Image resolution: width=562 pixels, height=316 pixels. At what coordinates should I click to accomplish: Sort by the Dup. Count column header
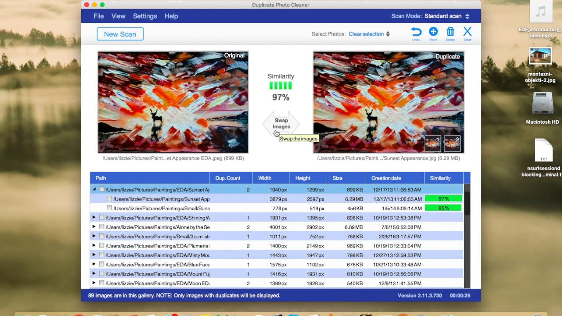coord(231,178)
